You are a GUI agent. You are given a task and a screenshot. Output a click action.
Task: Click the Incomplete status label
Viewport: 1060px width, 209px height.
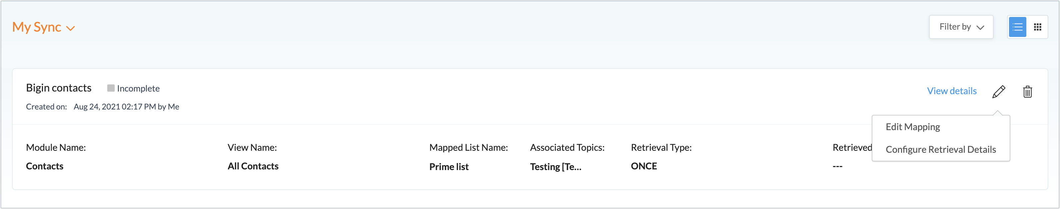138,88
